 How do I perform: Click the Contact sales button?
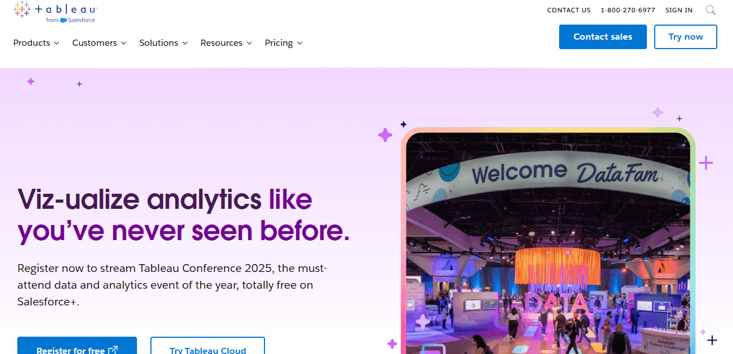point(603,37)
